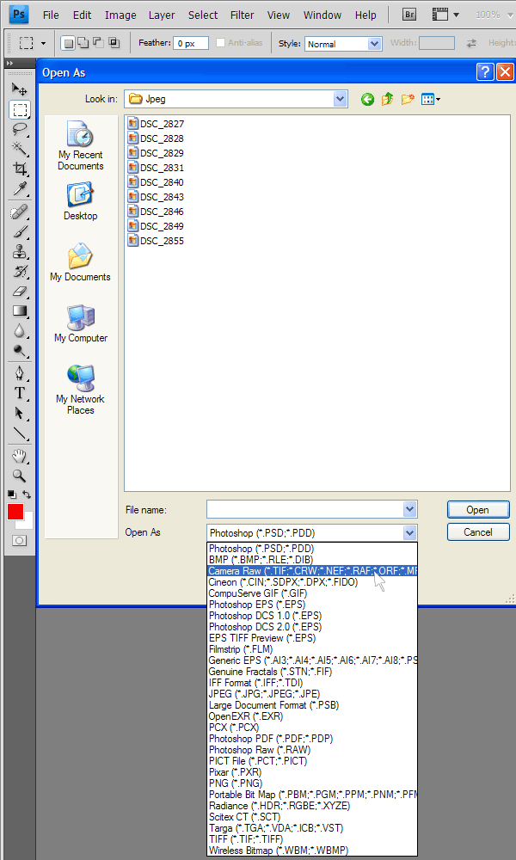The height and width of the screenshot is (860, 516).
Task: Choose JPEG format from the list
Action: click(x=312, y=694)
